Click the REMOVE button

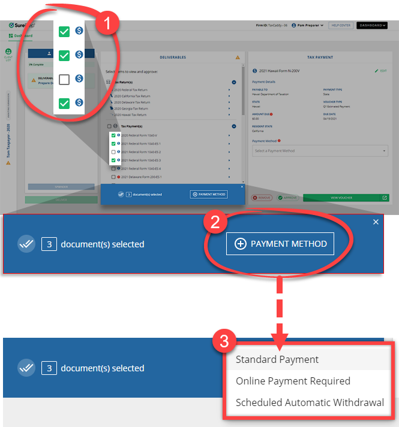pos(262,198)
